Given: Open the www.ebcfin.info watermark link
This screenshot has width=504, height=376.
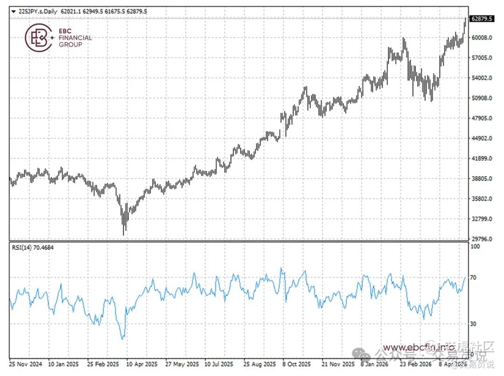Looking at the screenshot, I should pyautogui.click(x=419, y=347).
